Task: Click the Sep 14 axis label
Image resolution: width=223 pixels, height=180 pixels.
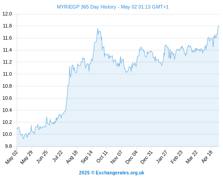Action: click(x=86, y=157)
